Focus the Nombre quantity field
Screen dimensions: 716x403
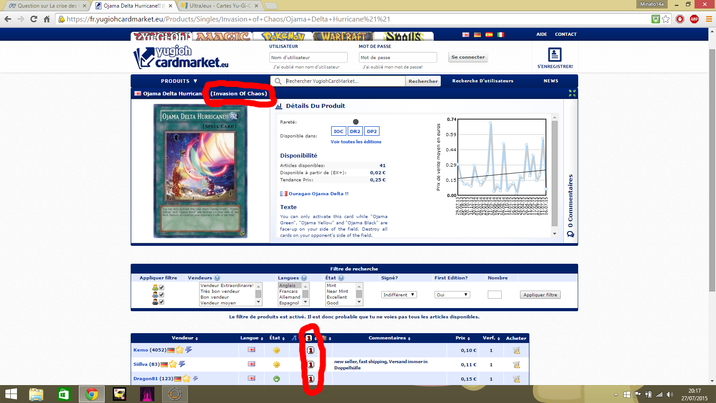coord(494,295)
